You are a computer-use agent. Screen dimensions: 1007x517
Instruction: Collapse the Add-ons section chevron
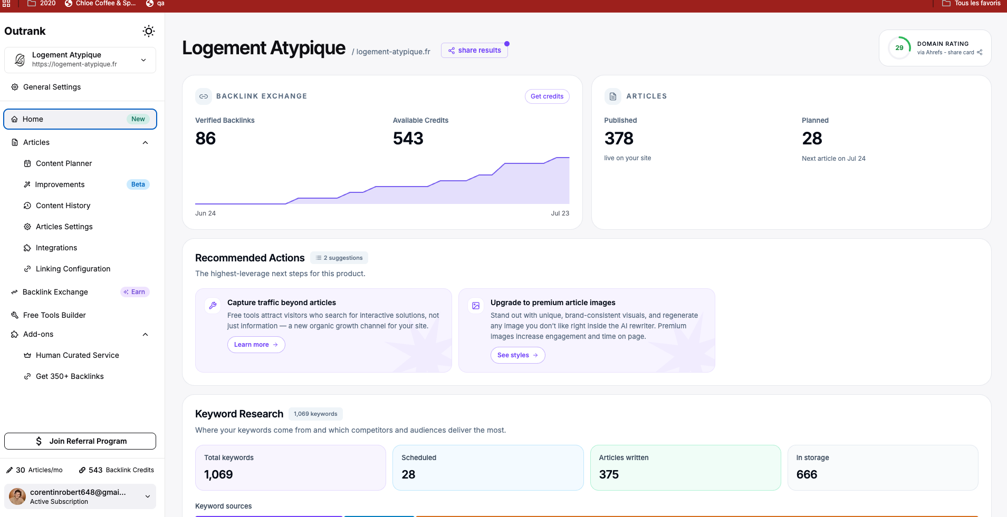tap(145, 334)
